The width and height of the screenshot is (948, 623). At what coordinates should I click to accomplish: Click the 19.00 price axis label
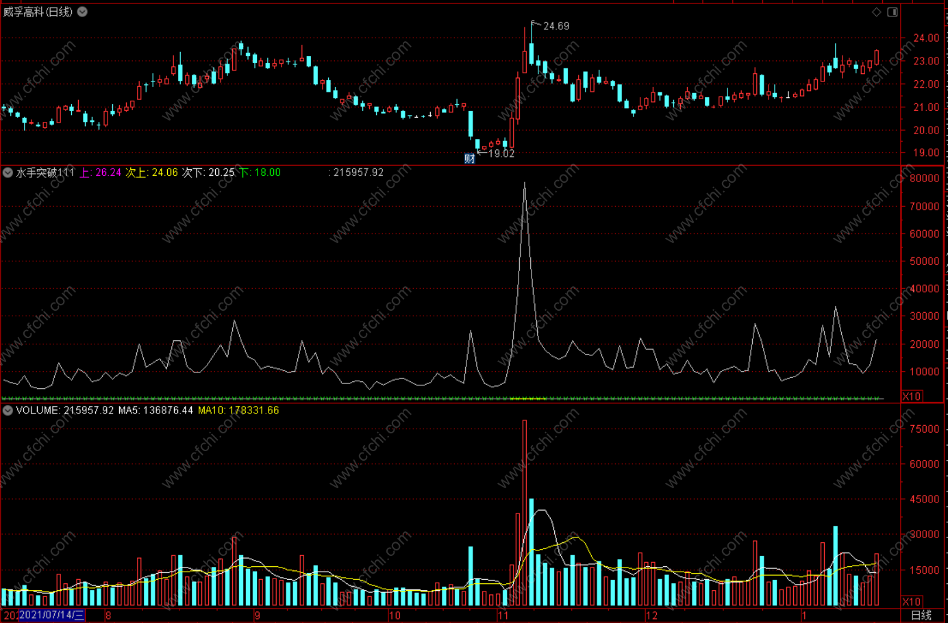point(926,153)
